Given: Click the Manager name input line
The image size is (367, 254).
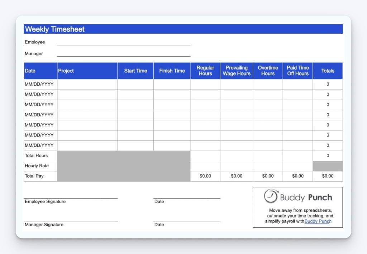Looking at the screenshot, I should [x=124, y=56].
